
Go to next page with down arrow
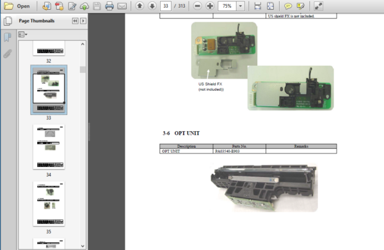[152, 6]
